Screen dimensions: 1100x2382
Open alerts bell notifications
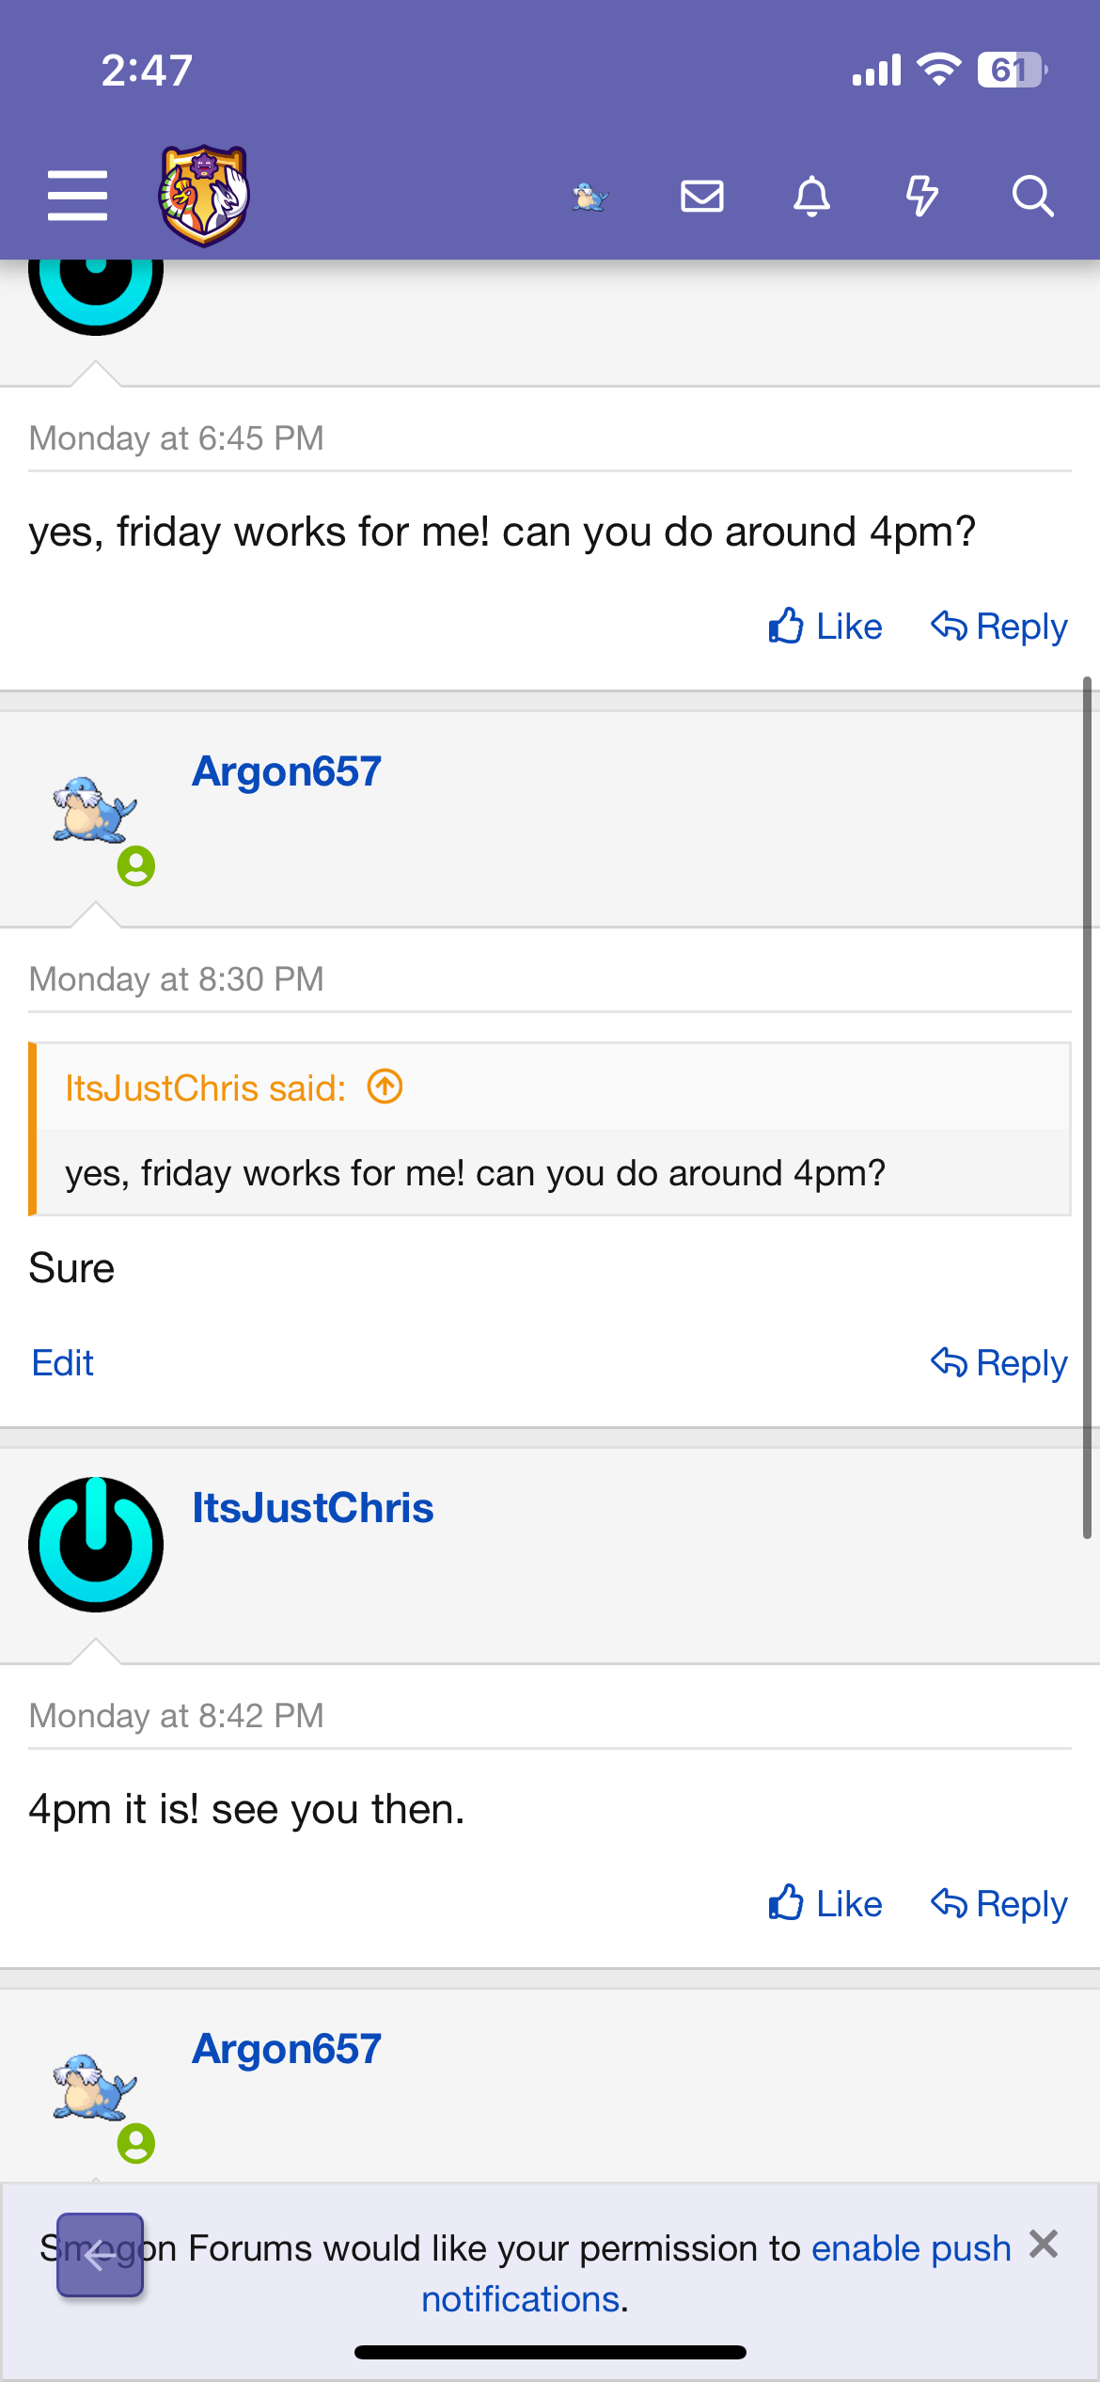click(811, 197)
